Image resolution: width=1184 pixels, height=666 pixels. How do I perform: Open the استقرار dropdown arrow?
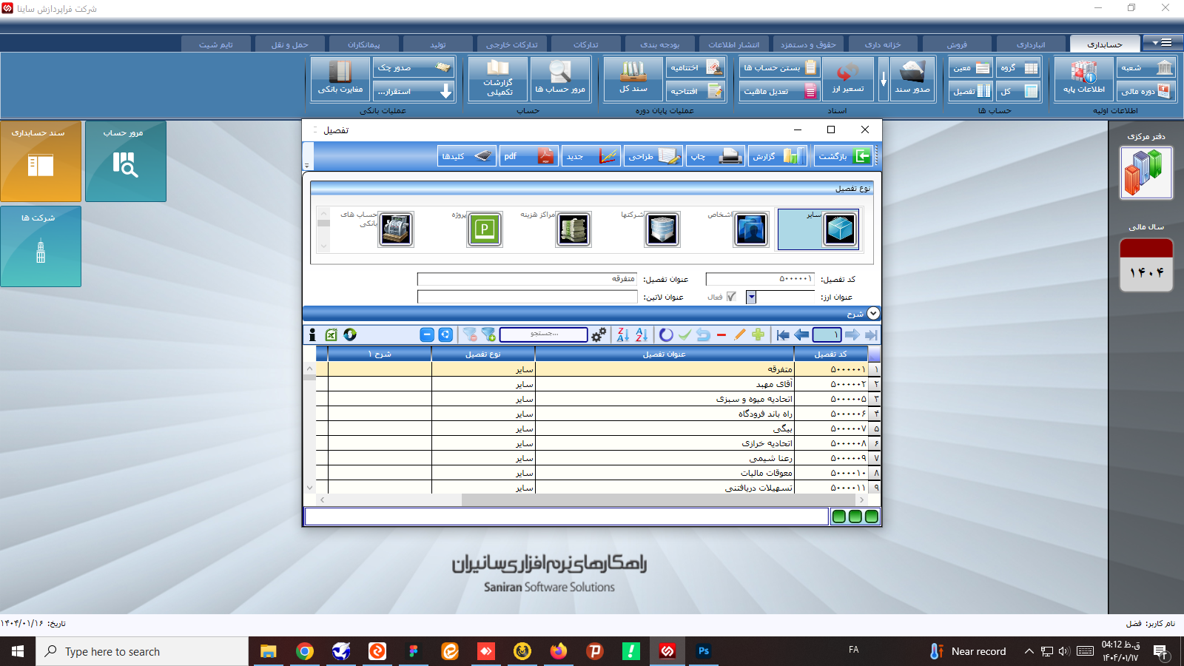coord(445,91)
